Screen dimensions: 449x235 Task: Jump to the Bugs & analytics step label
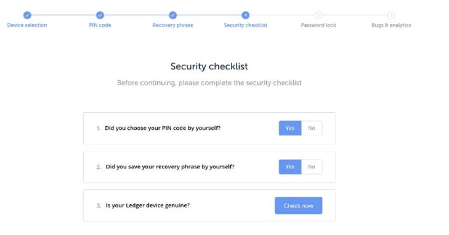click(391, 25)
